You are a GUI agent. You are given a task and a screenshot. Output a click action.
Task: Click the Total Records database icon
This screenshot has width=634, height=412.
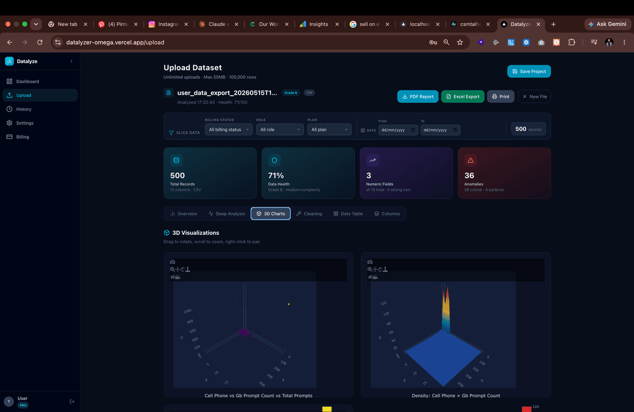pyautogui.click(x=176, y=160)
